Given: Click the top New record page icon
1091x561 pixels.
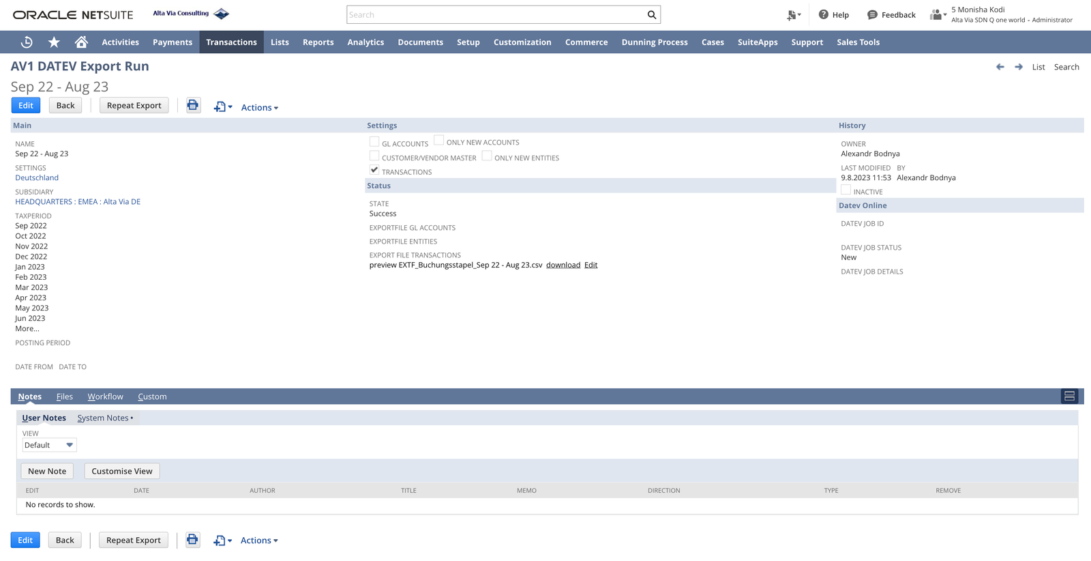Looking at the screenshot, I should [x=223, y=107].
